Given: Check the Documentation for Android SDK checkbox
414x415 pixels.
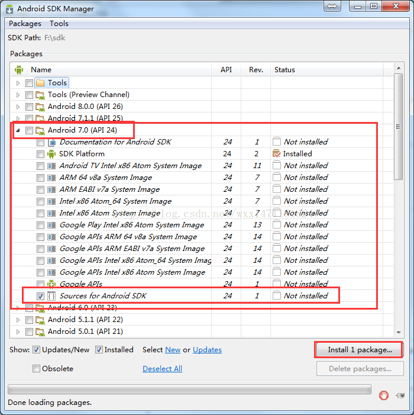Looking at the screenshot, I should click(40, 143).
